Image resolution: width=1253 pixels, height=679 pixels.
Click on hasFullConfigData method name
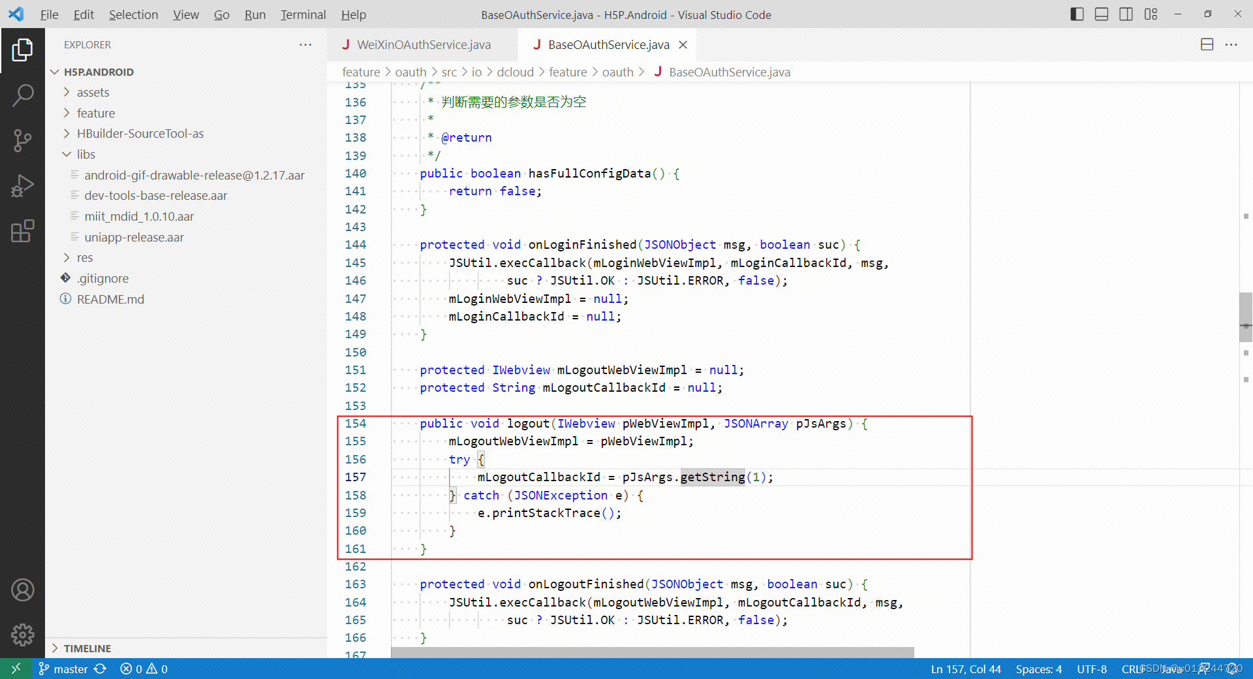(x=589, y=173)
